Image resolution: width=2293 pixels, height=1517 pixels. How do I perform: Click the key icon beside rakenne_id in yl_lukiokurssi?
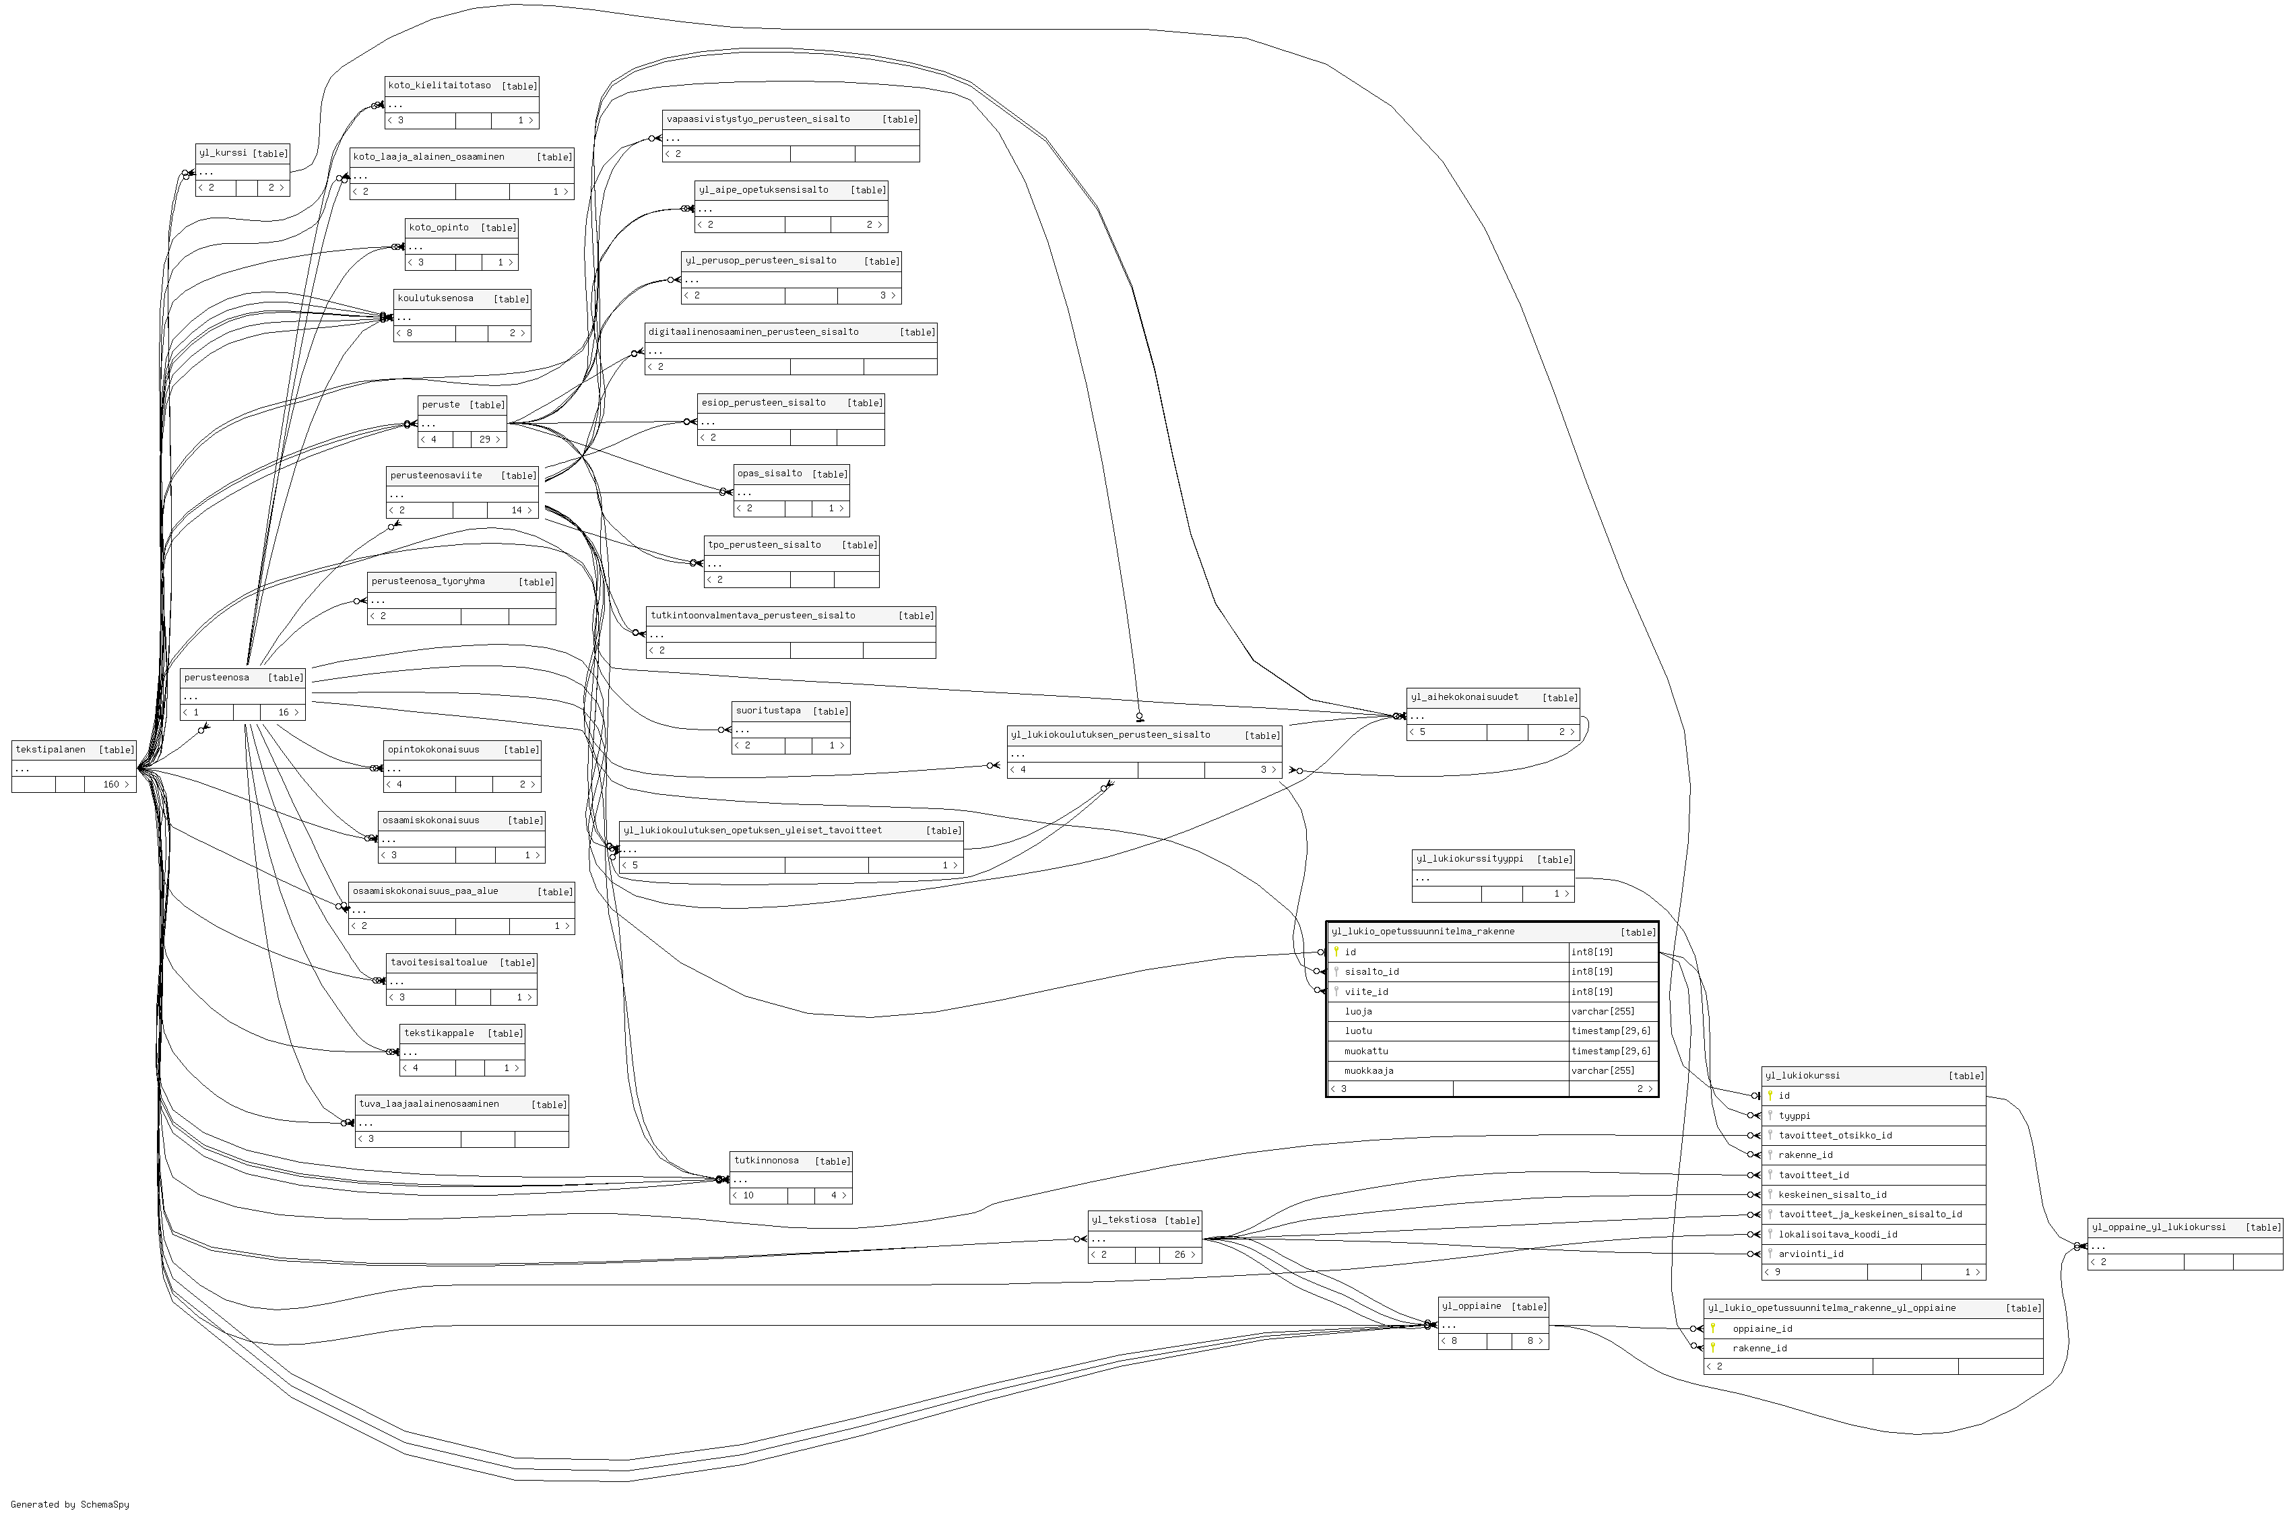pyautogui.click(x=1770, y=1155)
